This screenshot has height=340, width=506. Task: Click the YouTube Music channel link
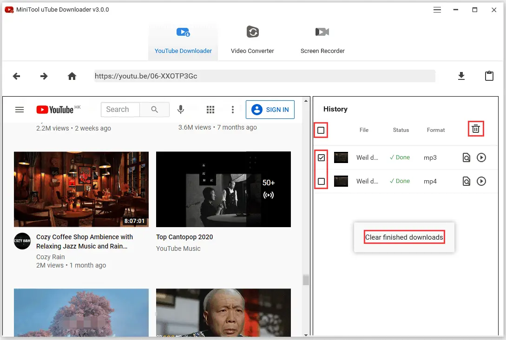pos(178,248)
